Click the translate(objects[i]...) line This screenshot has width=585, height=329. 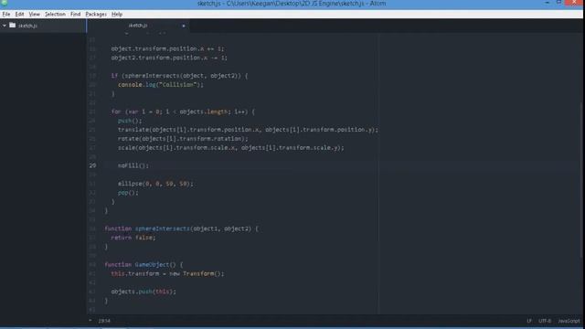(248, 130)
